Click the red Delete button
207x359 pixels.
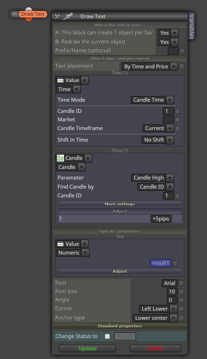pyautogui.click(x=155, y=348)
